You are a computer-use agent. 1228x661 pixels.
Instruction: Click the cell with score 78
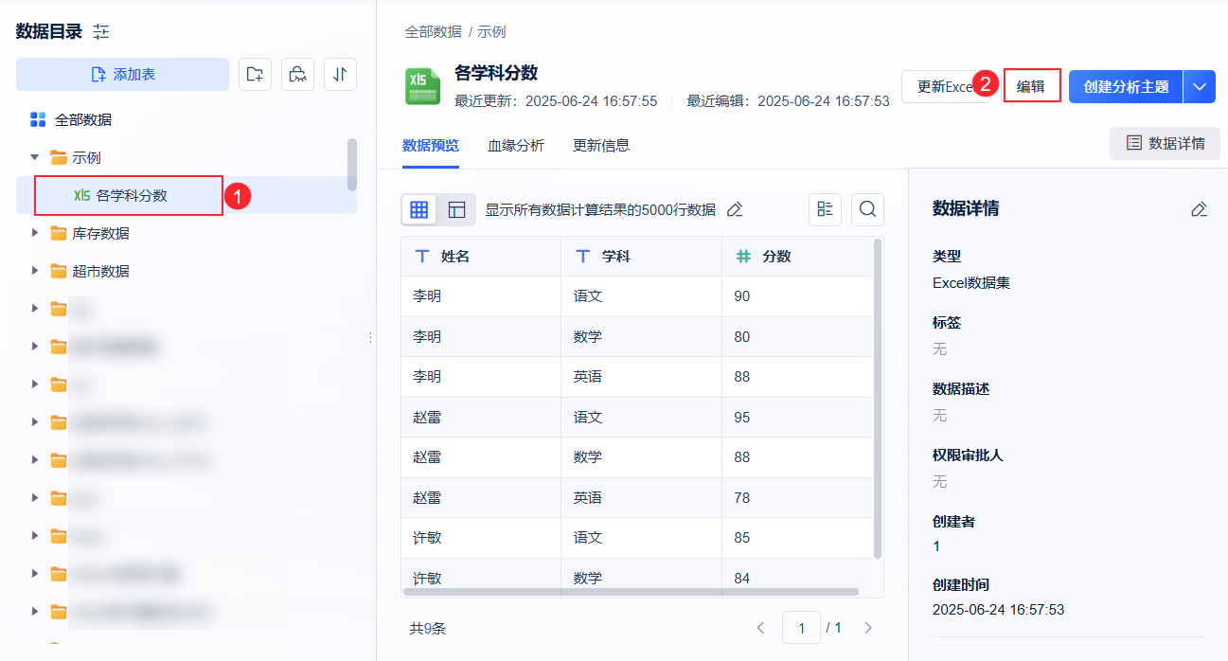[797, 497]
